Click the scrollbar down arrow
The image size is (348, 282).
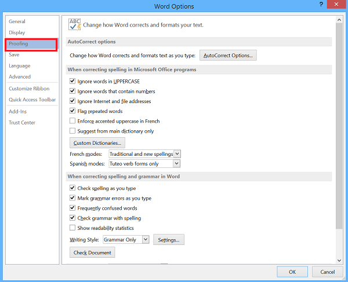[x=339, y=261]
